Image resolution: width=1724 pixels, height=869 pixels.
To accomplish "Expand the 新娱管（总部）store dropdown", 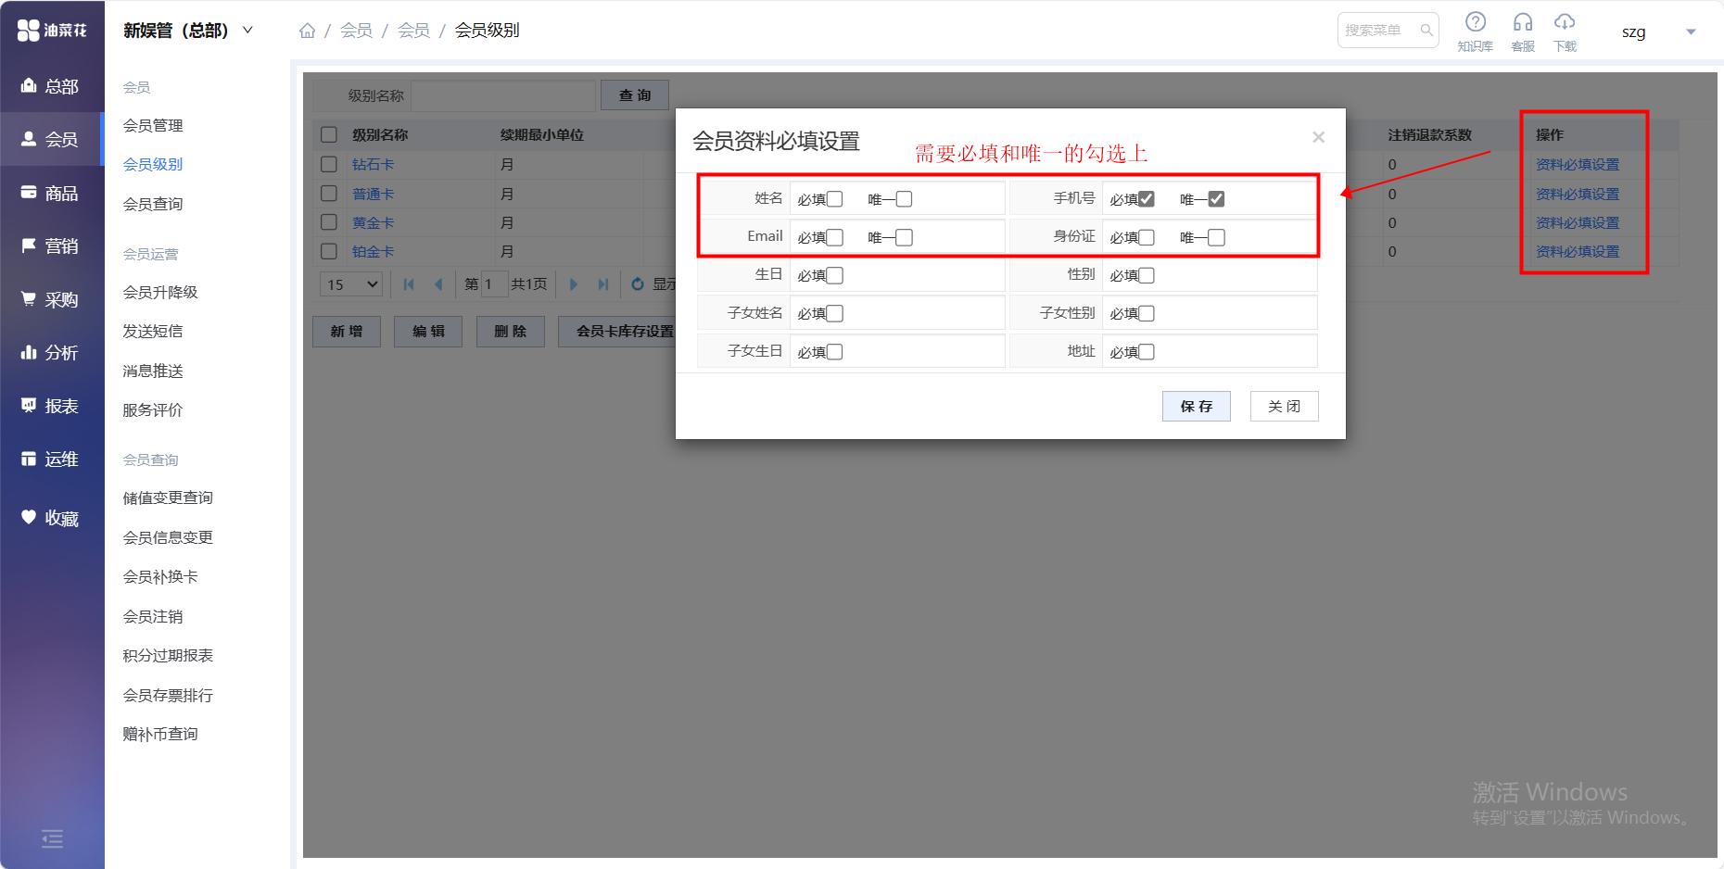I will click(x=188, y=31).
